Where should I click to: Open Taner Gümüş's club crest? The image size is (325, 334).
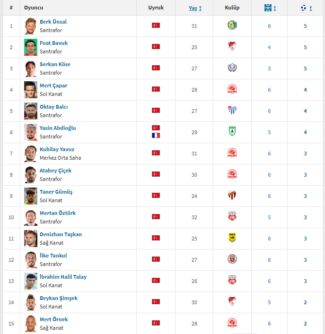(232, 195)
